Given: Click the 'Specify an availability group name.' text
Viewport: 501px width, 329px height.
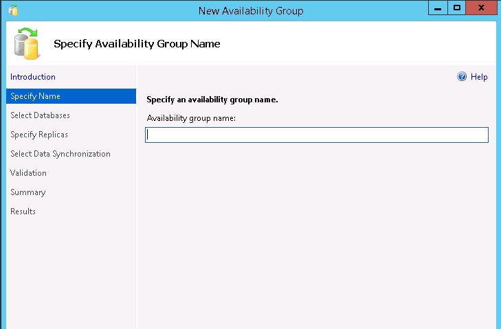Looking at the screenshot, I should coord(212,100).
